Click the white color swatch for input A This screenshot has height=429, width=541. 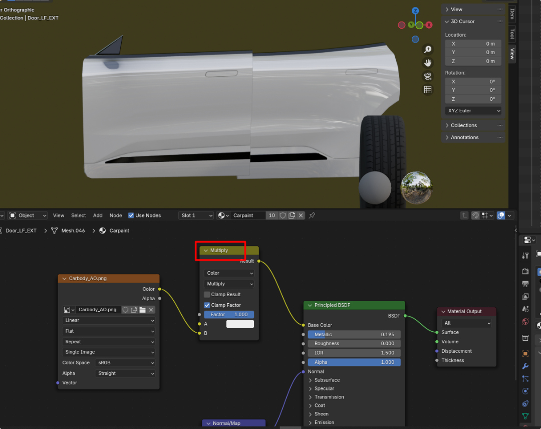(240, 324)
